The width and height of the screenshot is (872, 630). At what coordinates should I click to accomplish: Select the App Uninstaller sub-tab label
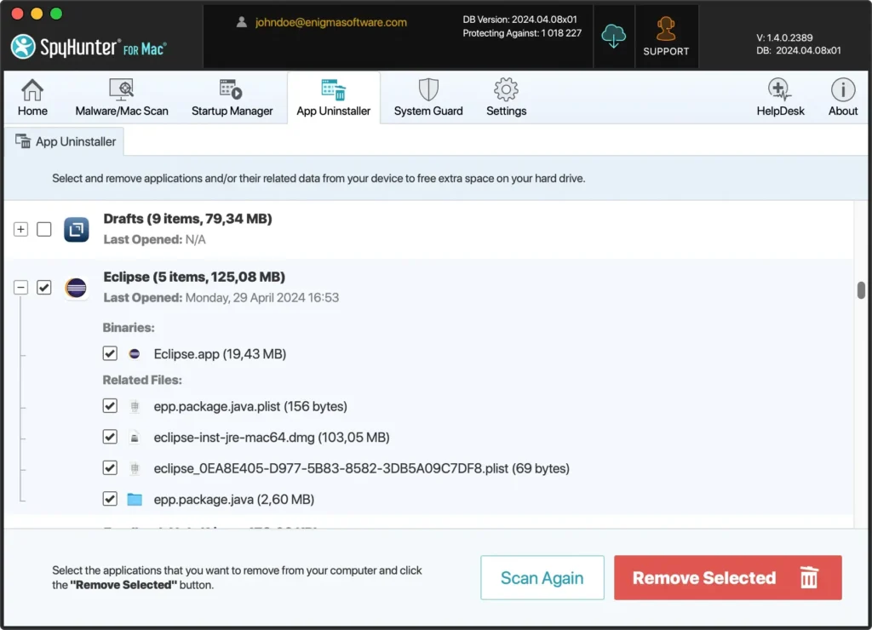(76, 142)
